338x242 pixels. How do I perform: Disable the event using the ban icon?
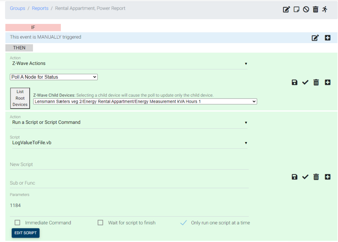(x=306, y=9)
